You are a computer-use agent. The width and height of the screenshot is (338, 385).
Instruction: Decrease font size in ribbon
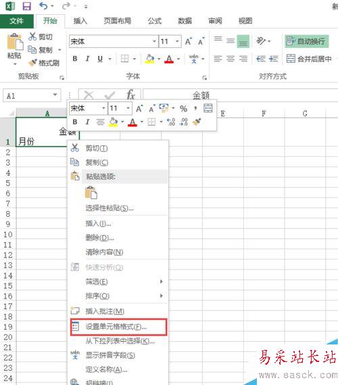point(201,41)
